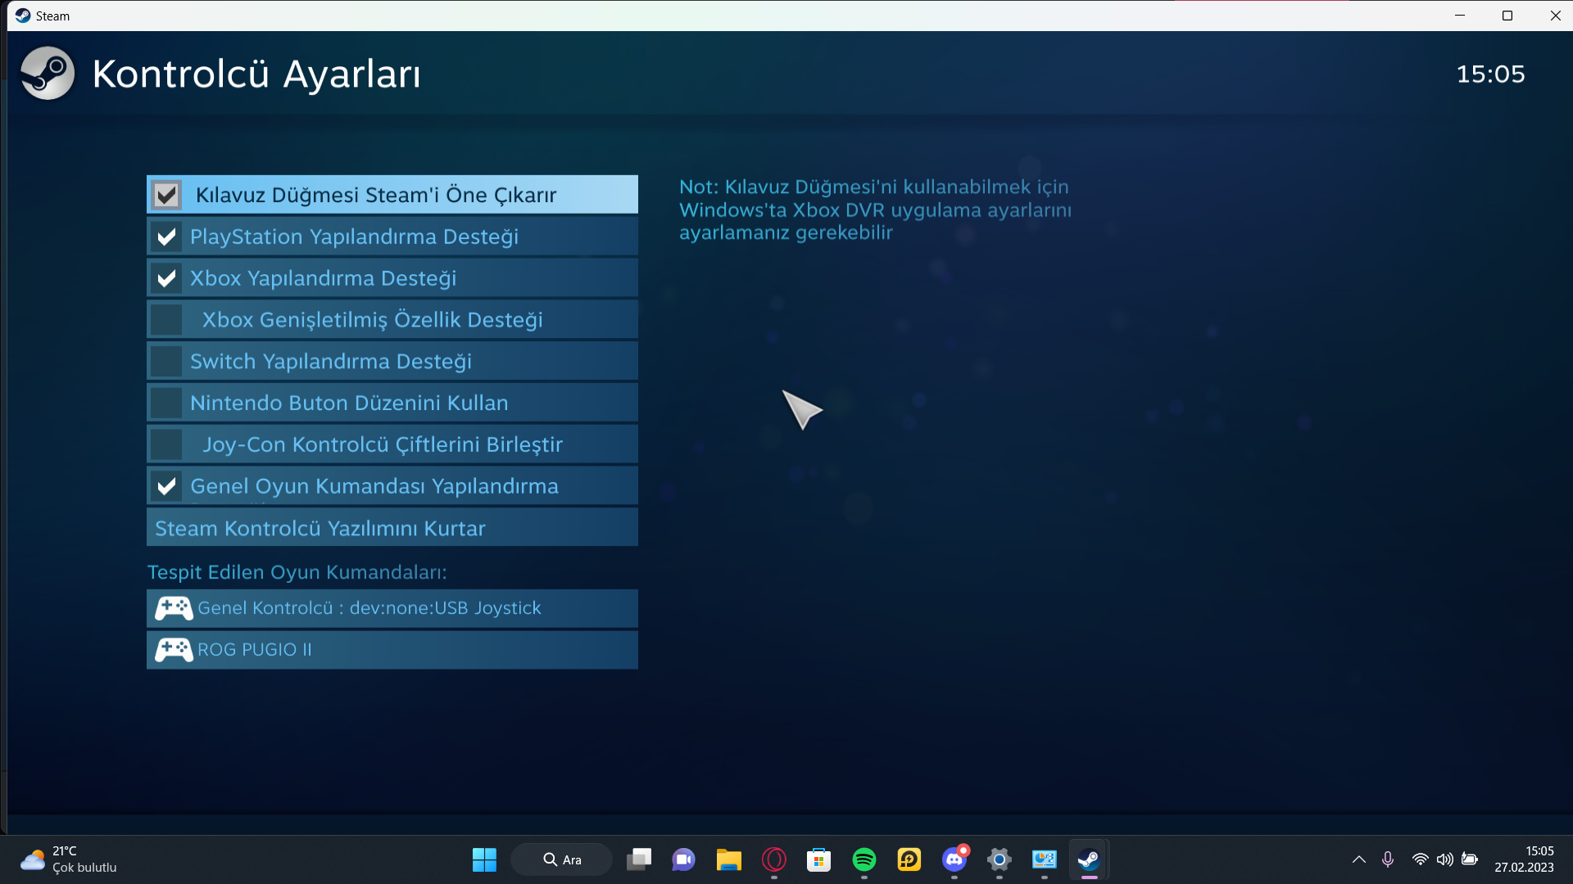Uncheck Kılavuz Düğmesi Steam'i Öne Çıkarır
The height and width of the screenshot is (884, 1573).
(x=166, y=195)
